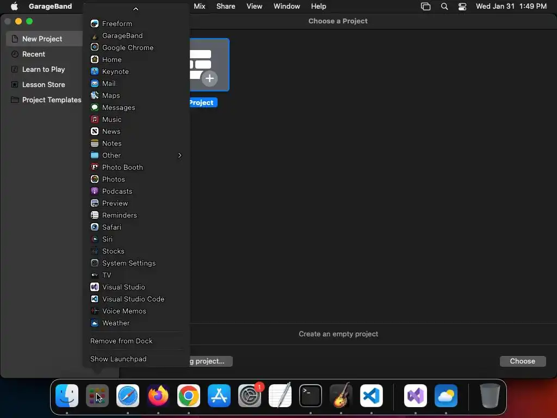Click the Messages bubble icon in list
557x418 pixels.
click(x=95, y=107)
